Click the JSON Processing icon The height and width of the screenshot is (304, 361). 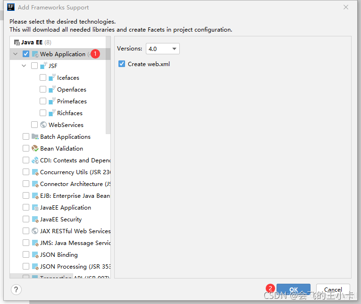[x=35, y=266]
